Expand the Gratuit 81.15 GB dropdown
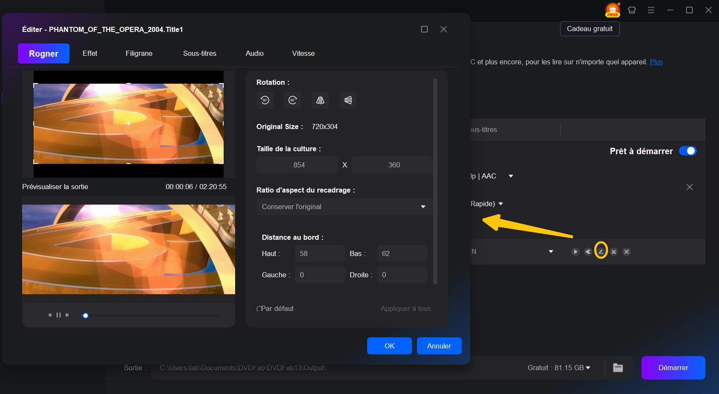This screenshot has width=719, height=394. point(559,368)
